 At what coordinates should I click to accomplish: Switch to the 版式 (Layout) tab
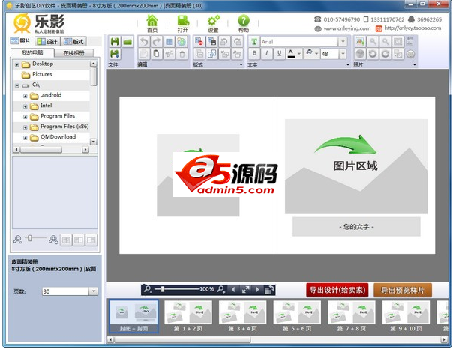click(73, 41)
